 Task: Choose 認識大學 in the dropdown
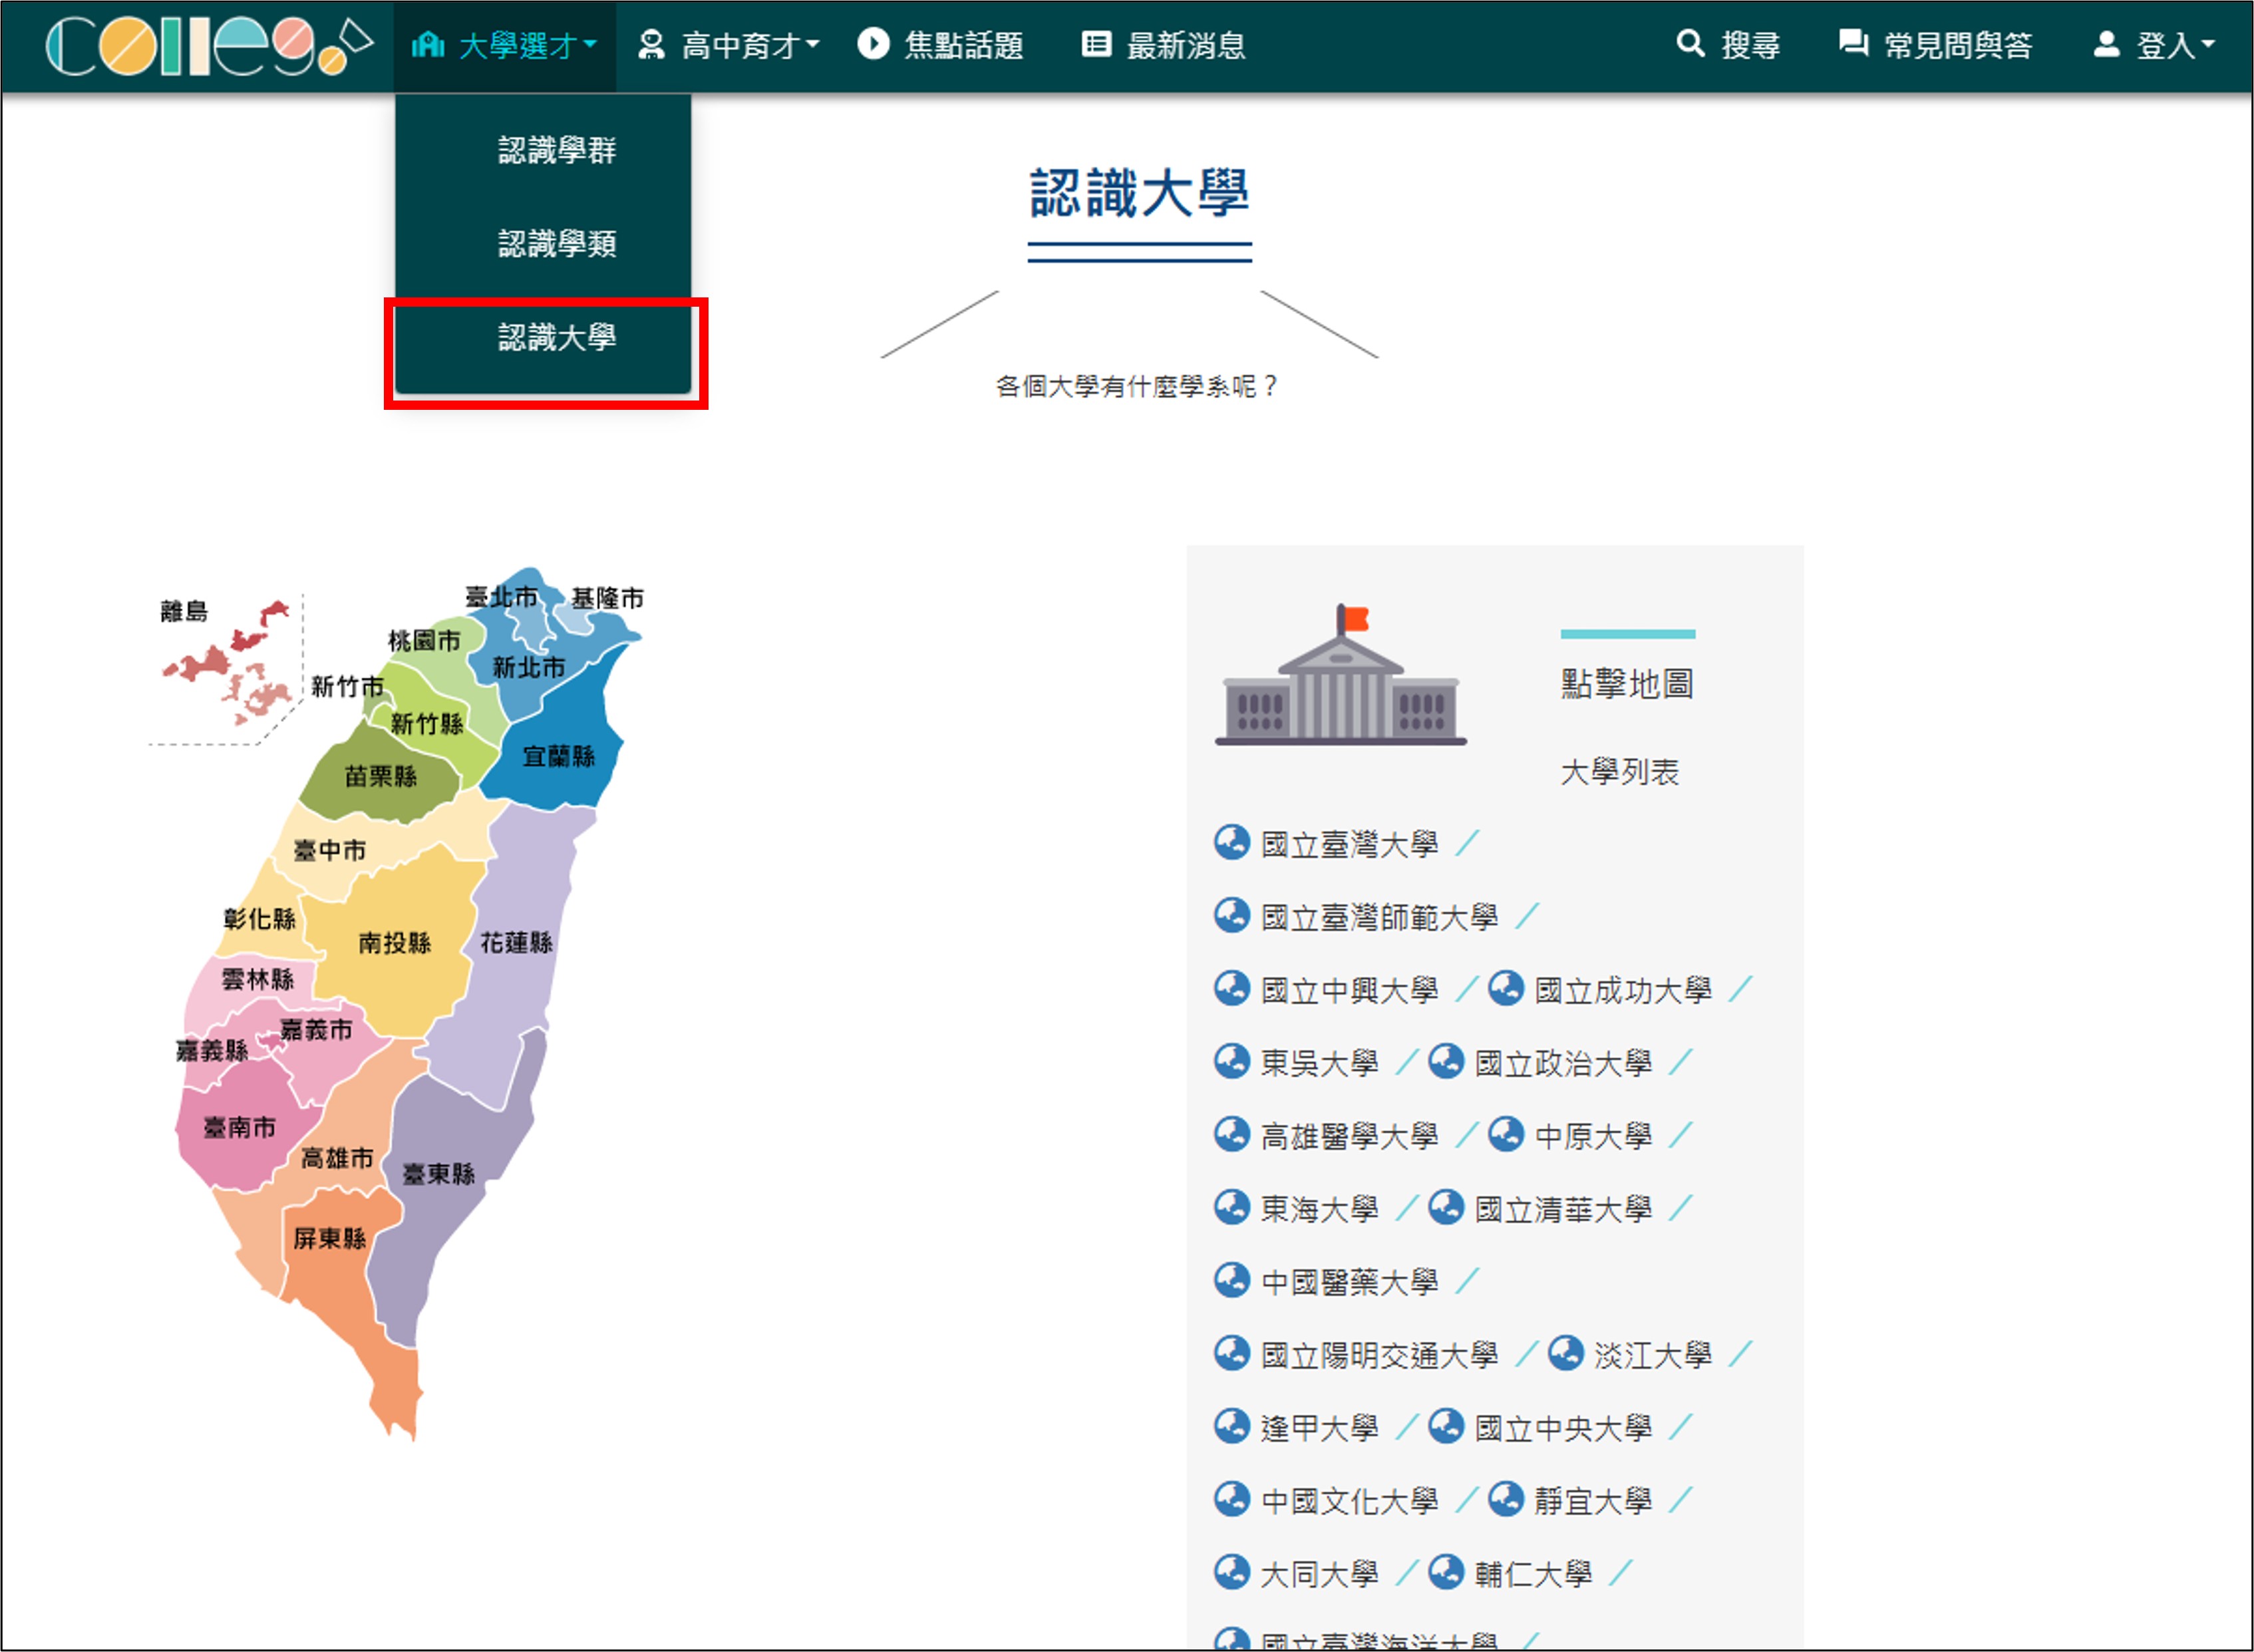click(x=556, y=337)
